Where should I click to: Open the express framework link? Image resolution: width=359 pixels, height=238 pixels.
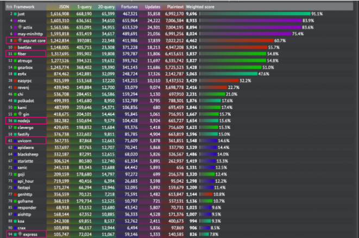click(30, 235)
